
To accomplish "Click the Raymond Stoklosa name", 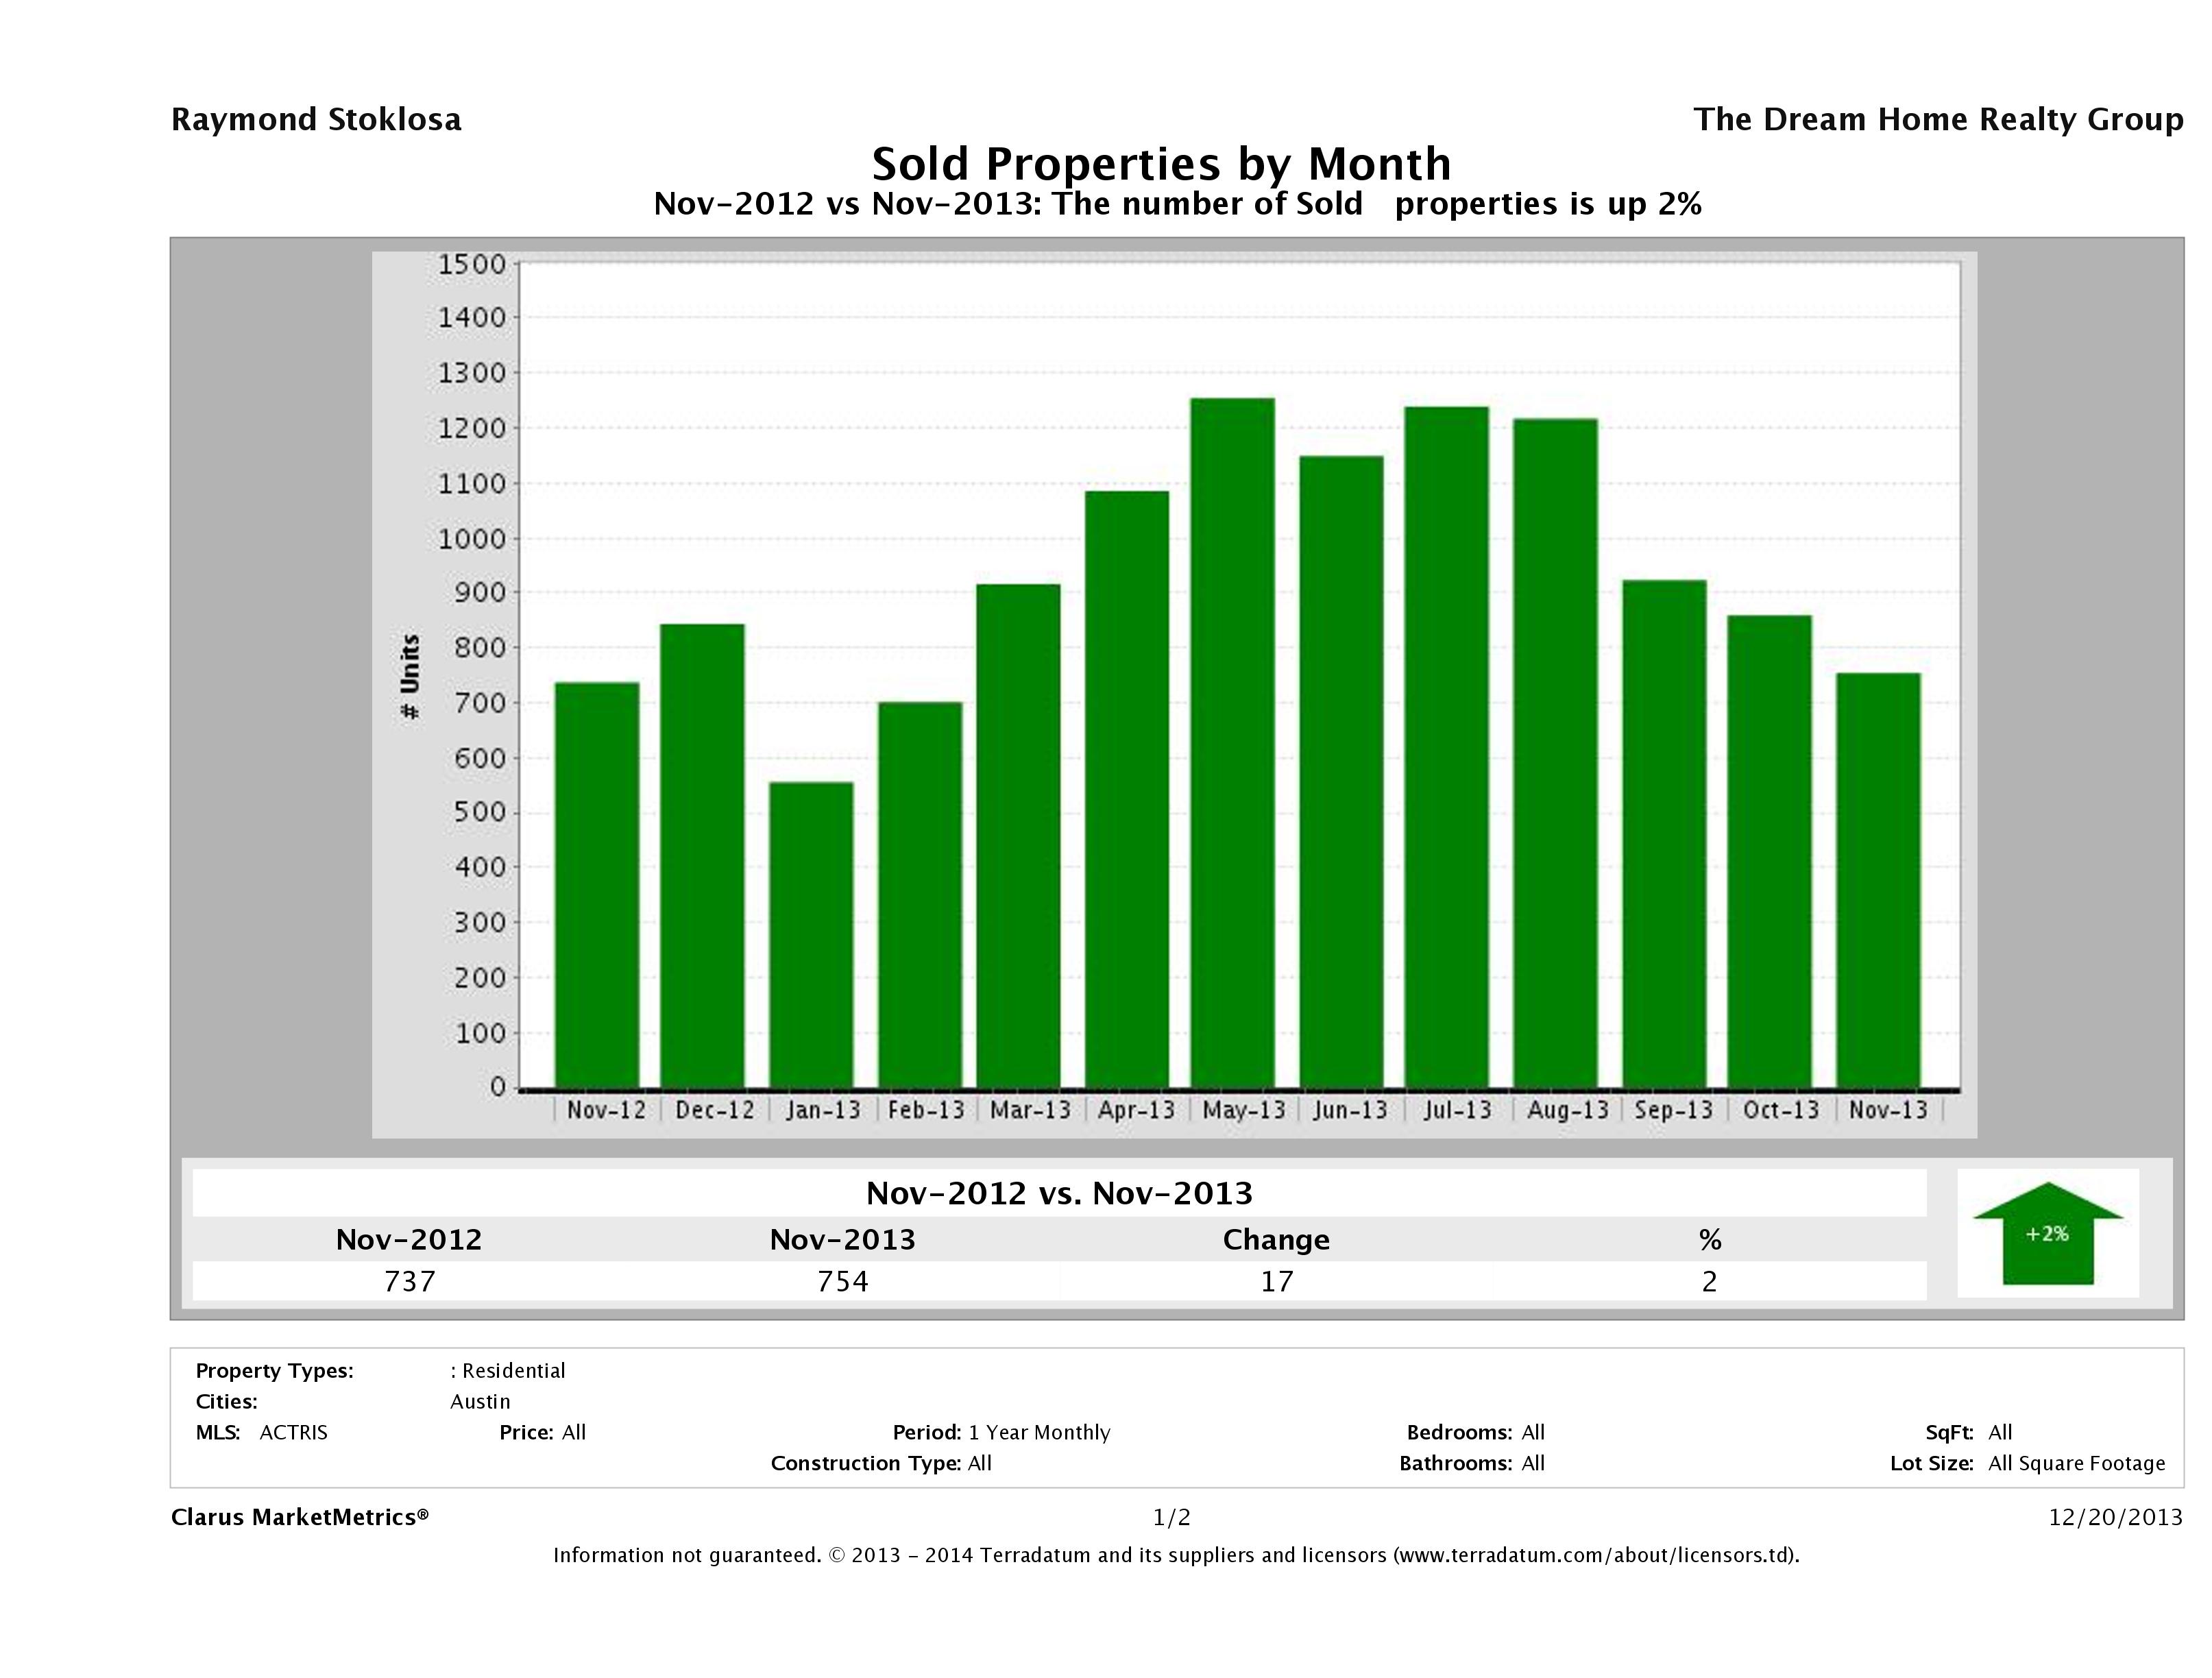I will 316,119.
